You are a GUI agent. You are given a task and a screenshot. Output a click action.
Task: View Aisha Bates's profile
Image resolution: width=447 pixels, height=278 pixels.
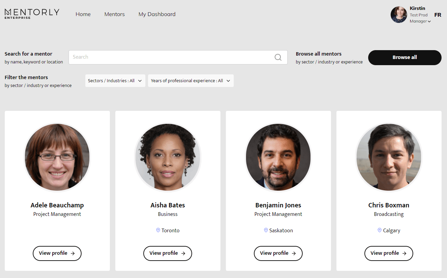(168, 253)
